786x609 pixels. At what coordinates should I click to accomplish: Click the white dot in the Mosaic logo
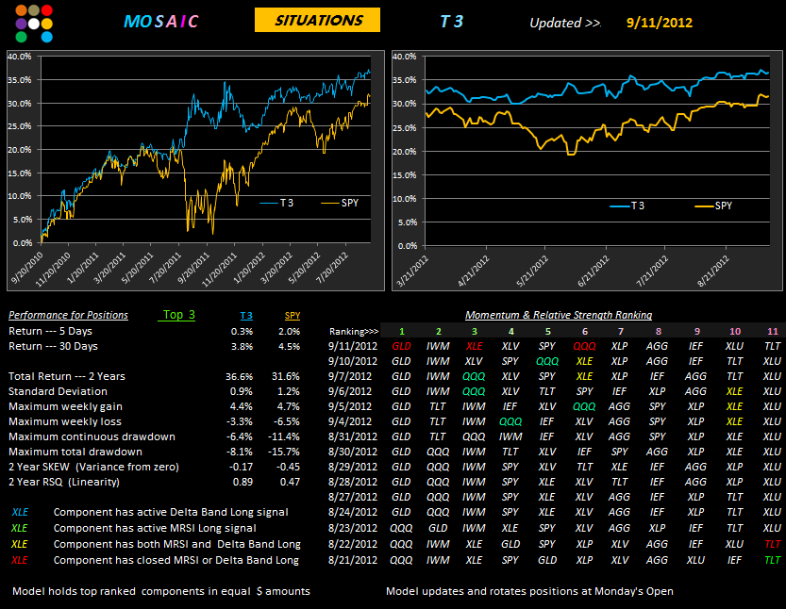point(34,24)
